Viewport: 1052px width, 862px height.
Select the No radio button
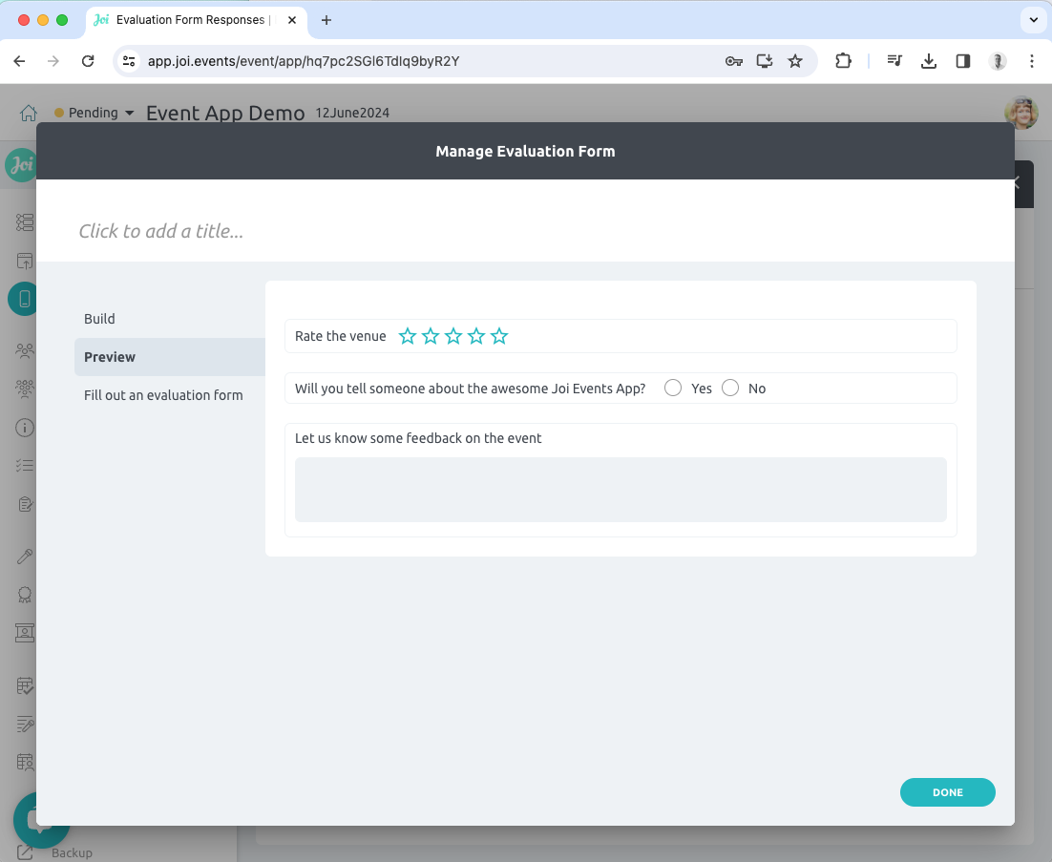(x=730, y=388)
